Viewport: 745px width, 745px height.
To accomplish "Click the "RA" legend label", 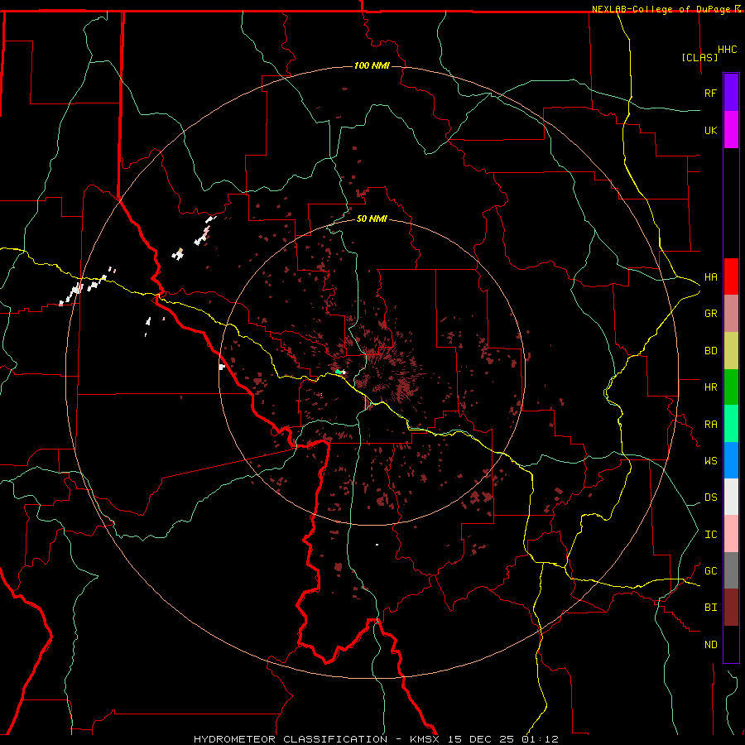I will point(710,425).
